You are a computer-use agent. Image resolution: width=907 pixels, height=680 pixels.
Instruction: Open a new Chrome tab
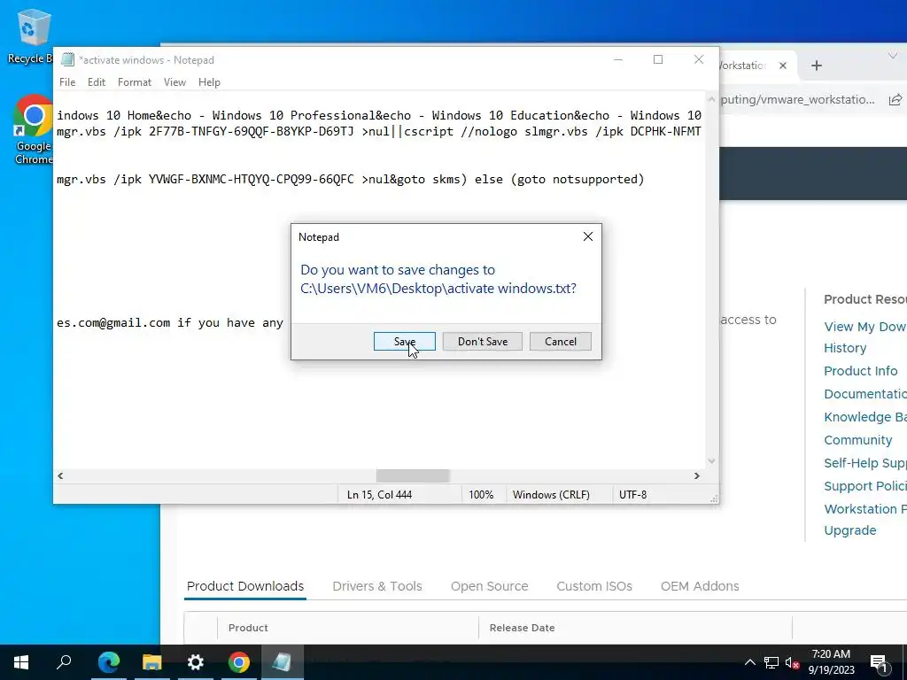(816, 66)
